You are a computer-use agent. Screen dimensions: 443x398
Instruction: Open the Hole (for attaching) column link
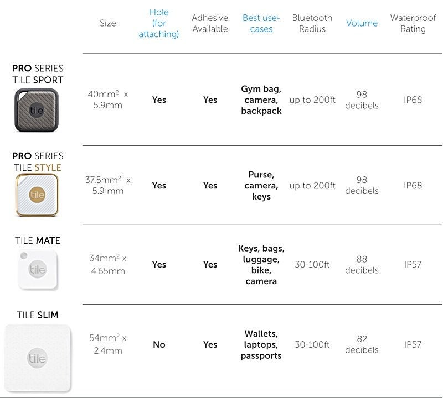(159, 23)
